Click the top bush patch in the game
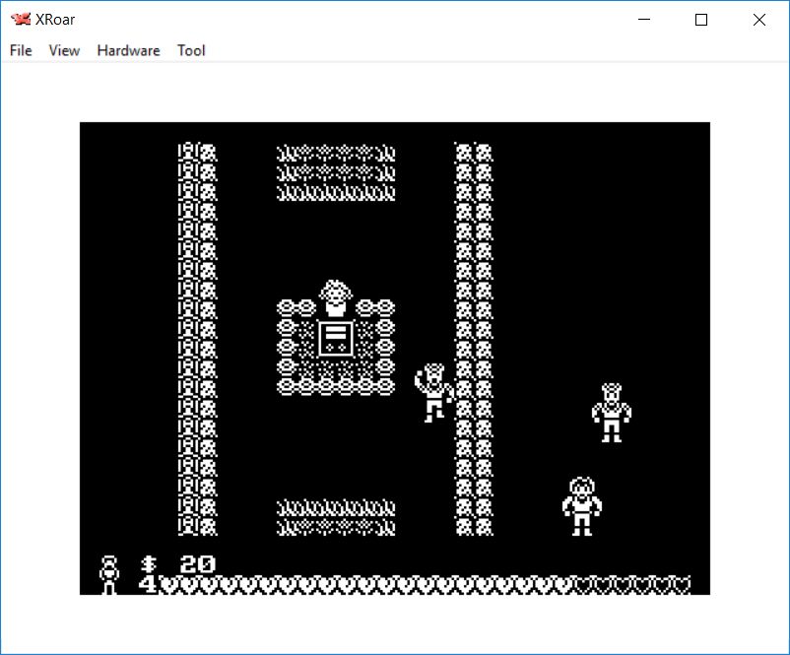790x655 pixels. (x=335, y=172)
